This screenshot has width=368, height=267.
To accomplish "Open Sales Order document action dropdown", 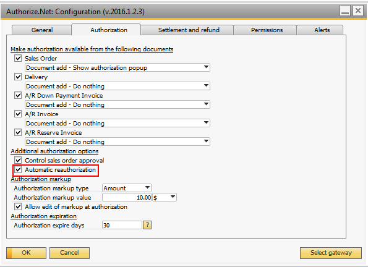I will coord(118,67).
